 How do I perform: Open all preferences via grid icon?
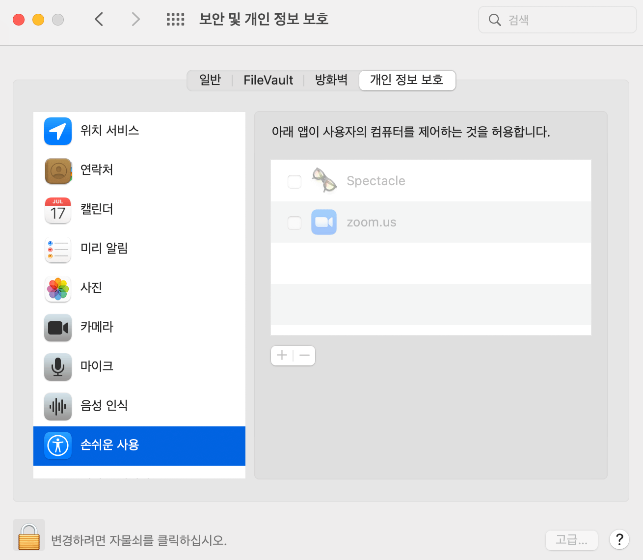pyautogui.click(x=175, y=19)
